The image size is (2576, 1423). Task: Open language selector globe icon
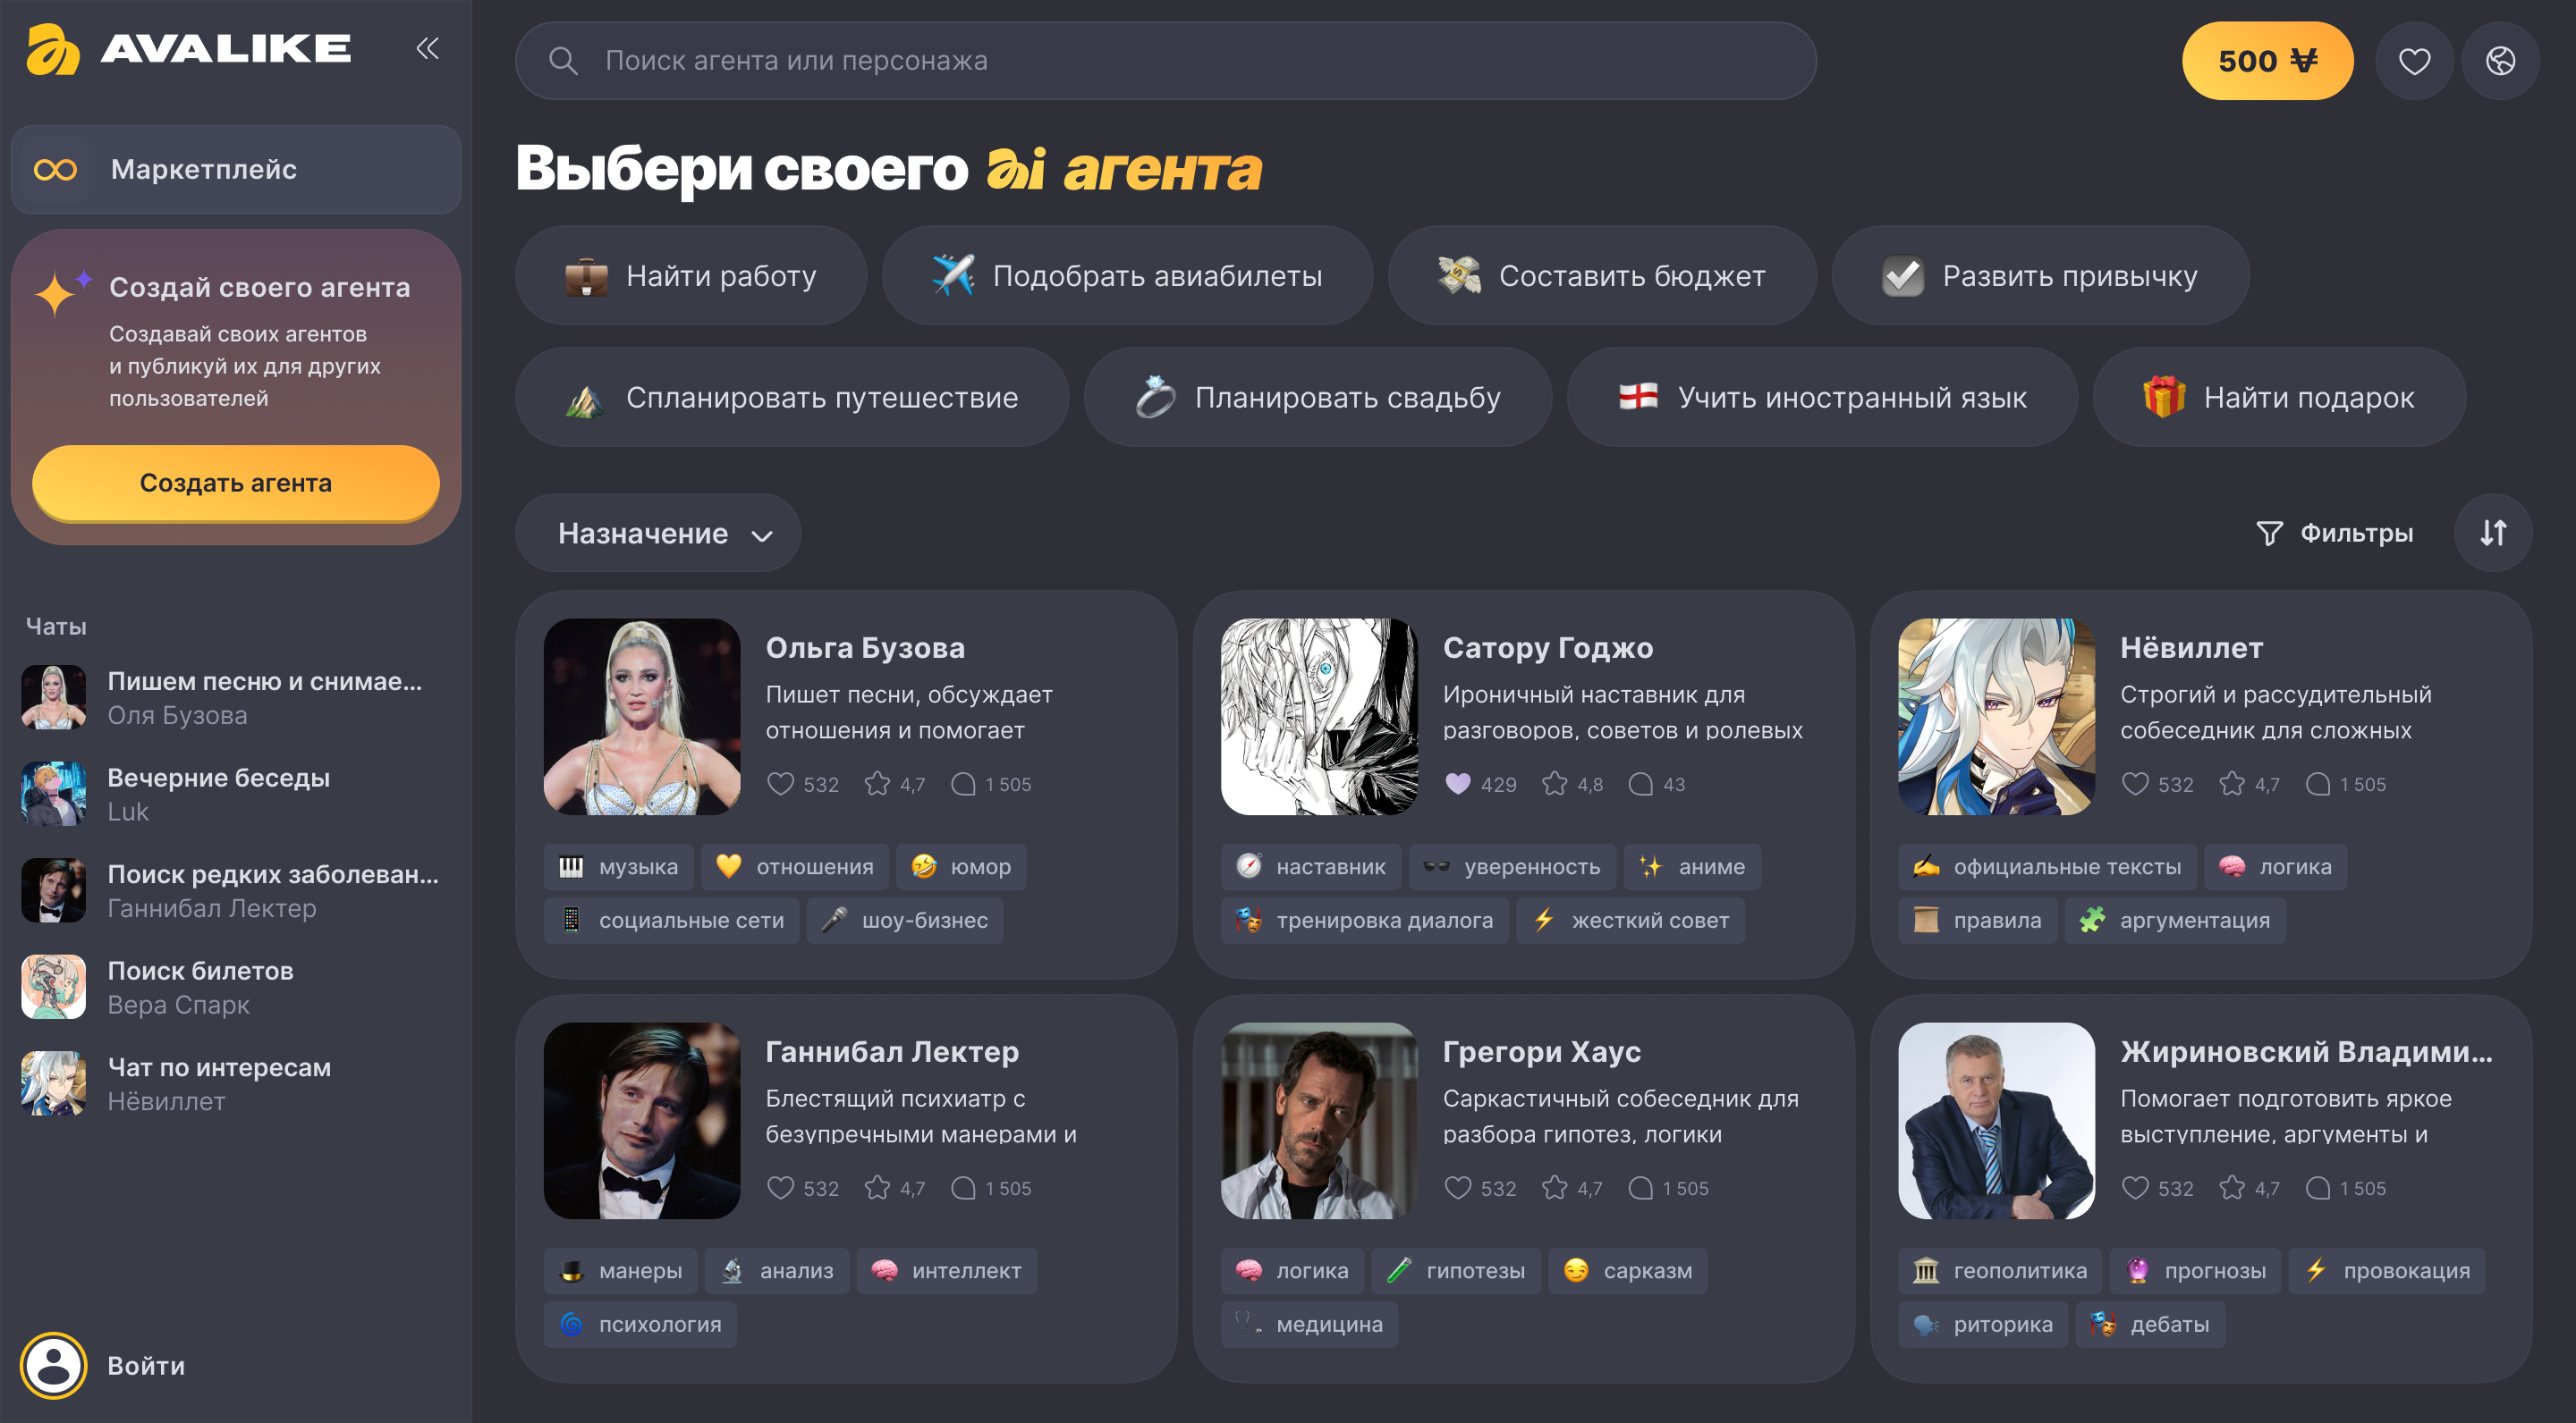point(2500,61)
